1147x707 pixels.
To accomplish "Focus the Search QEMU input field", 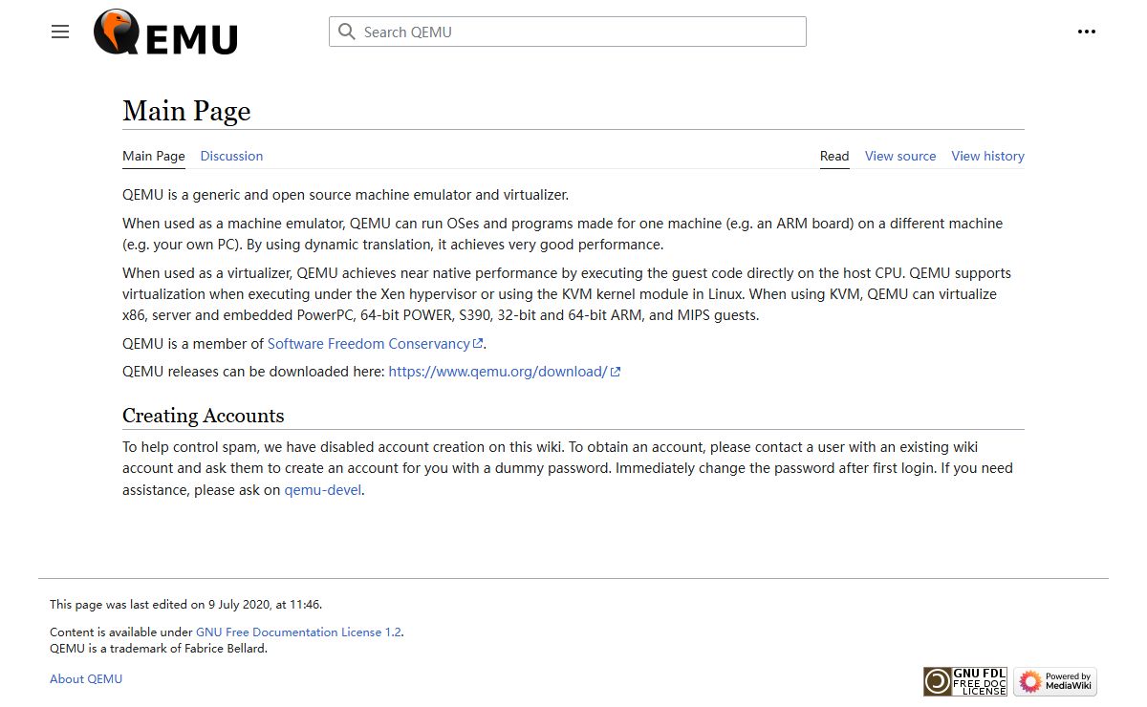I will click(x=568, y=32).
